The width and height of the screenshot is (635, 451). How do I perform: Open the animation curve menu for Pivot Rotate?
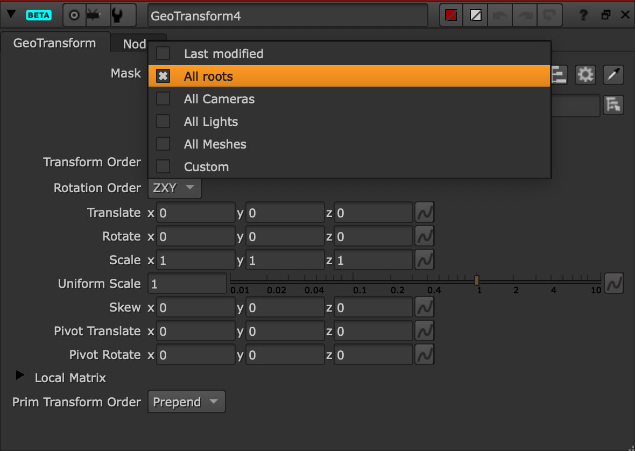tap(425, 355)
